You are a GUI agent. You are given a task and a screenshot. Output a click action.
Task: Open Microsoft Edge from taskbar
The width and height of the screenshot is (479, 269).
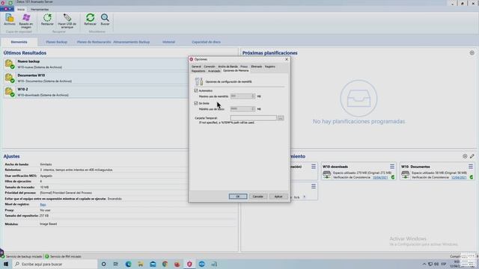coord(128,264)
